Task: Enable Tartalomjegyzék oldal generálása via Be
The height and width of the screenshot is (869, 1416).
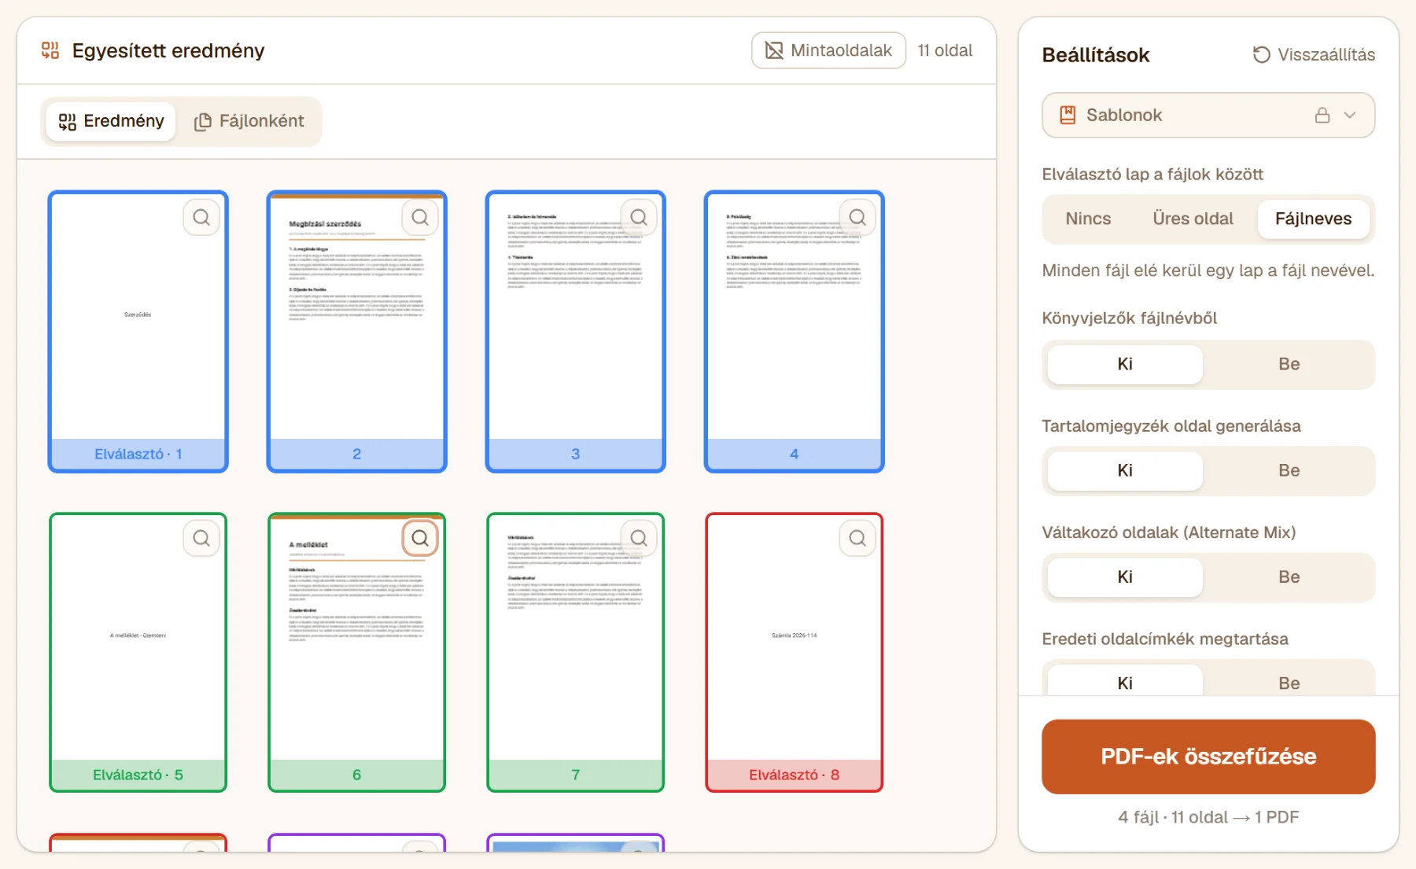Action: (1289, 470)
